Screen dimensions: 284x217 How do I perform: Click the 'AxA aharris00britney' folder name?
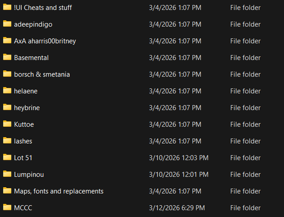45,41
